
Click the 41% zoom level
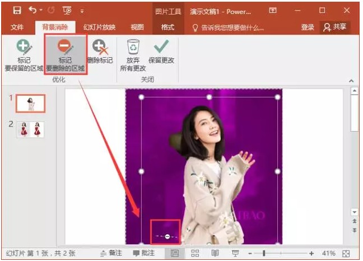[x=328, y=253]
